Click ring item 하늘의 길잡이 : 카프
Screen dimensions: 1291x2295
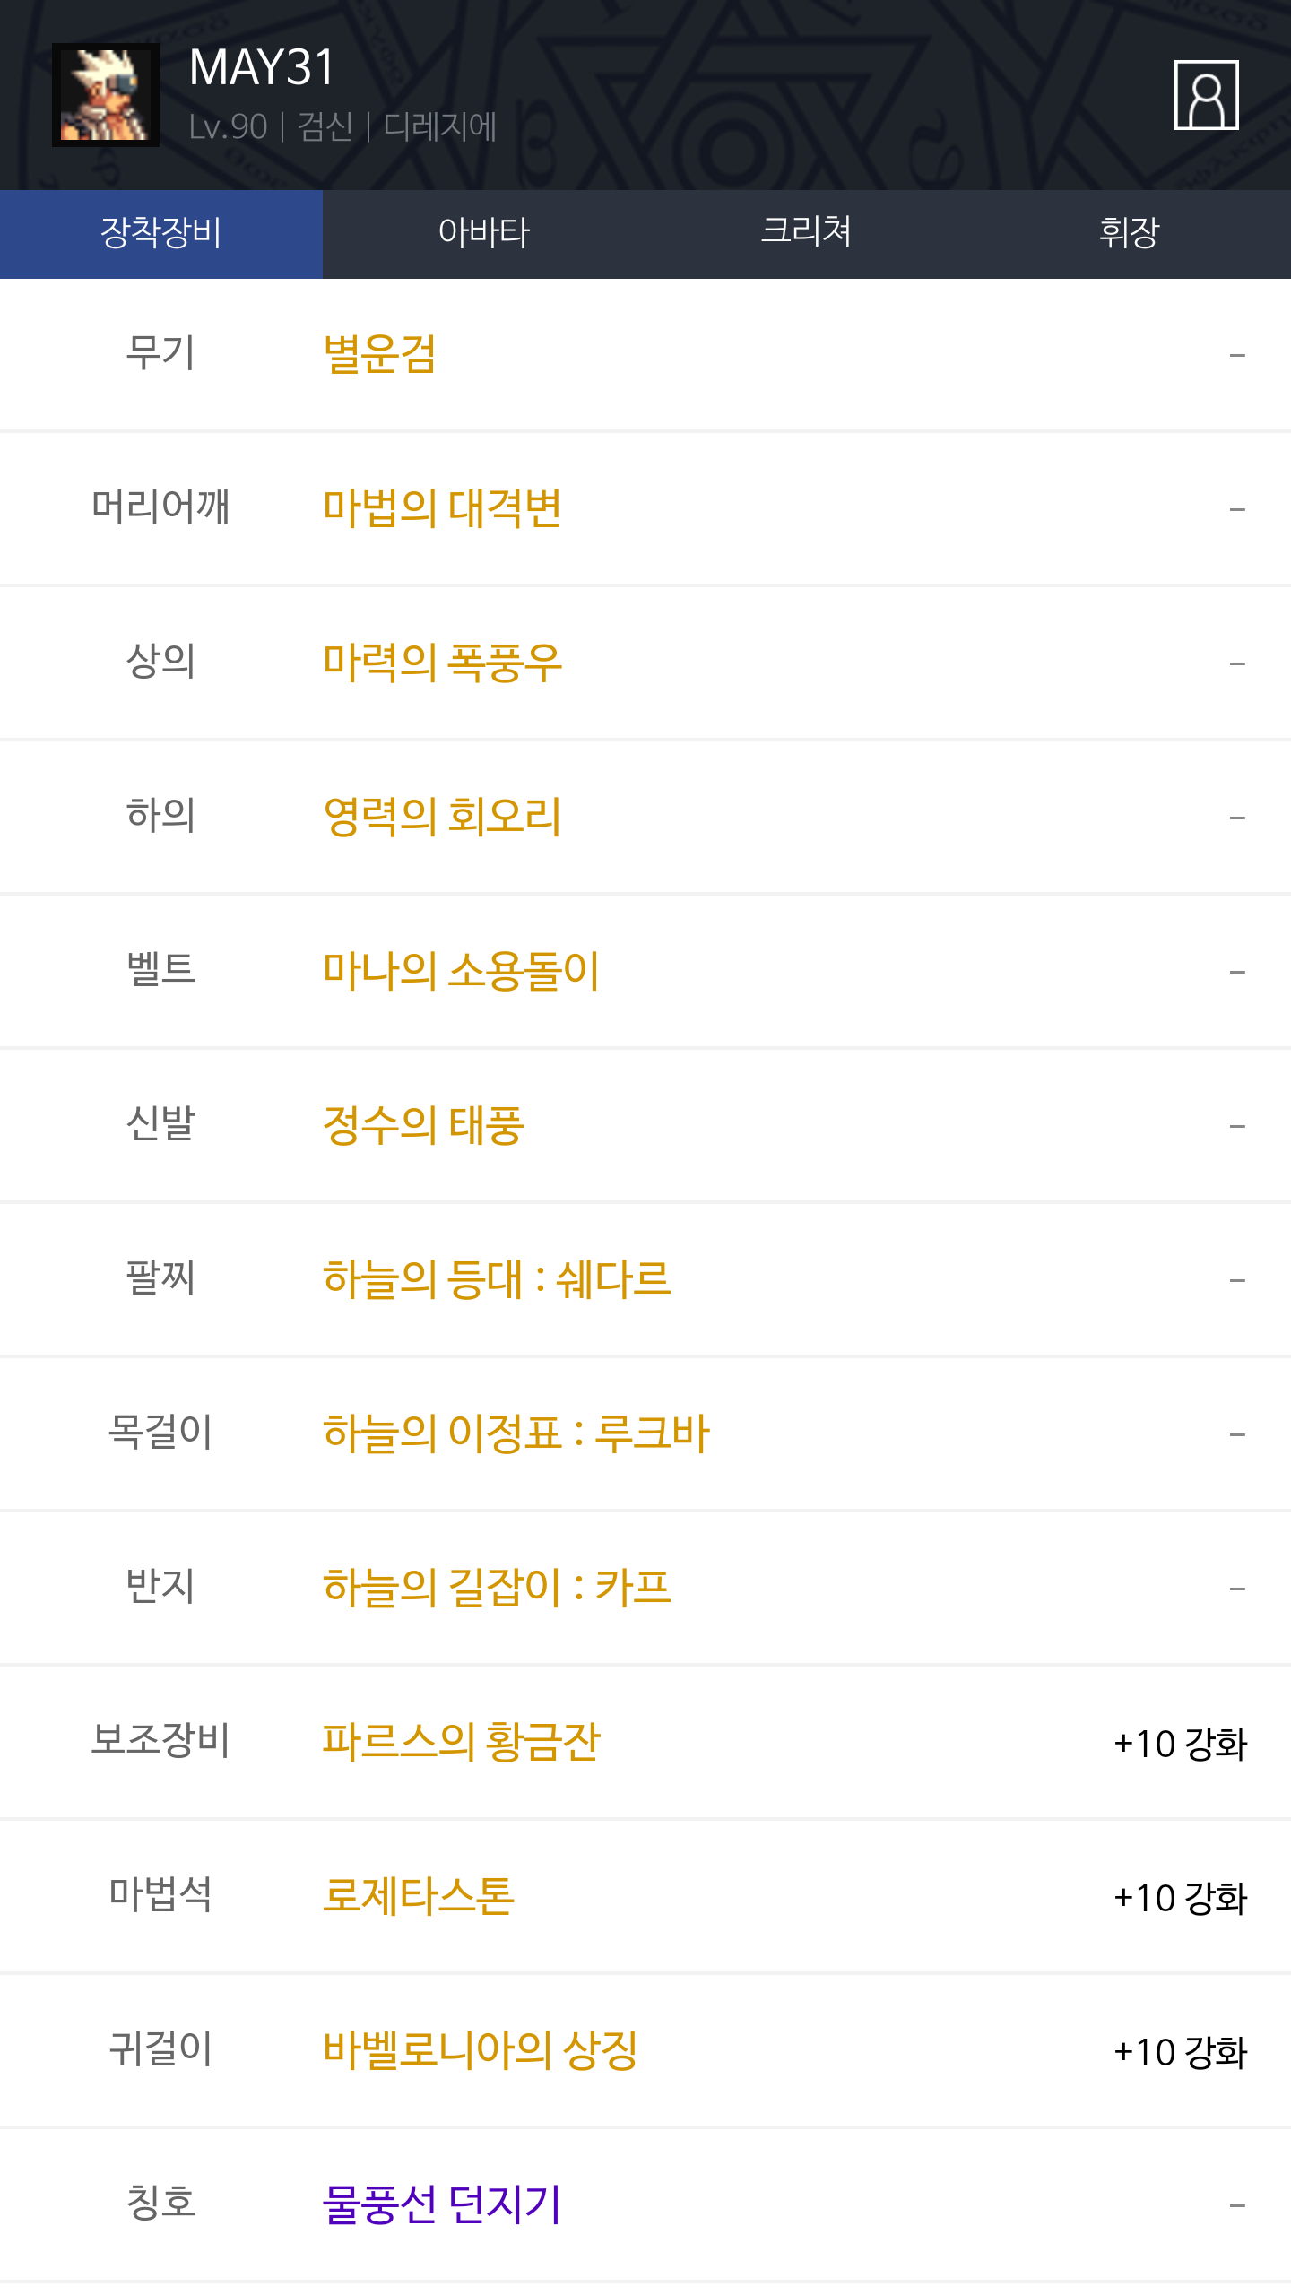pyautogui.click(x=497, y=1588)
